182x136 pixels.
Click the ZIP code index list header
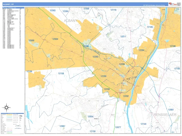coord(13,8)
